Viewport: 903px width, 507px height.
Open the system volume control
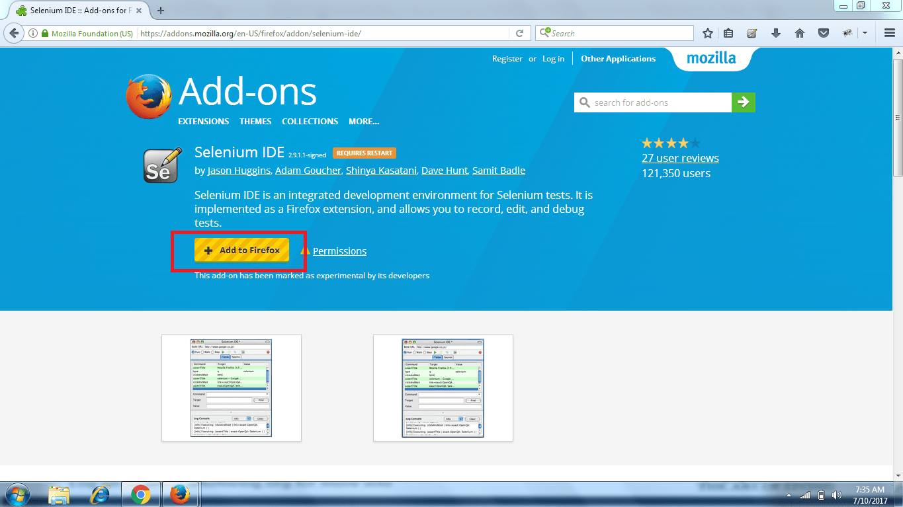[x=836, y=494]
